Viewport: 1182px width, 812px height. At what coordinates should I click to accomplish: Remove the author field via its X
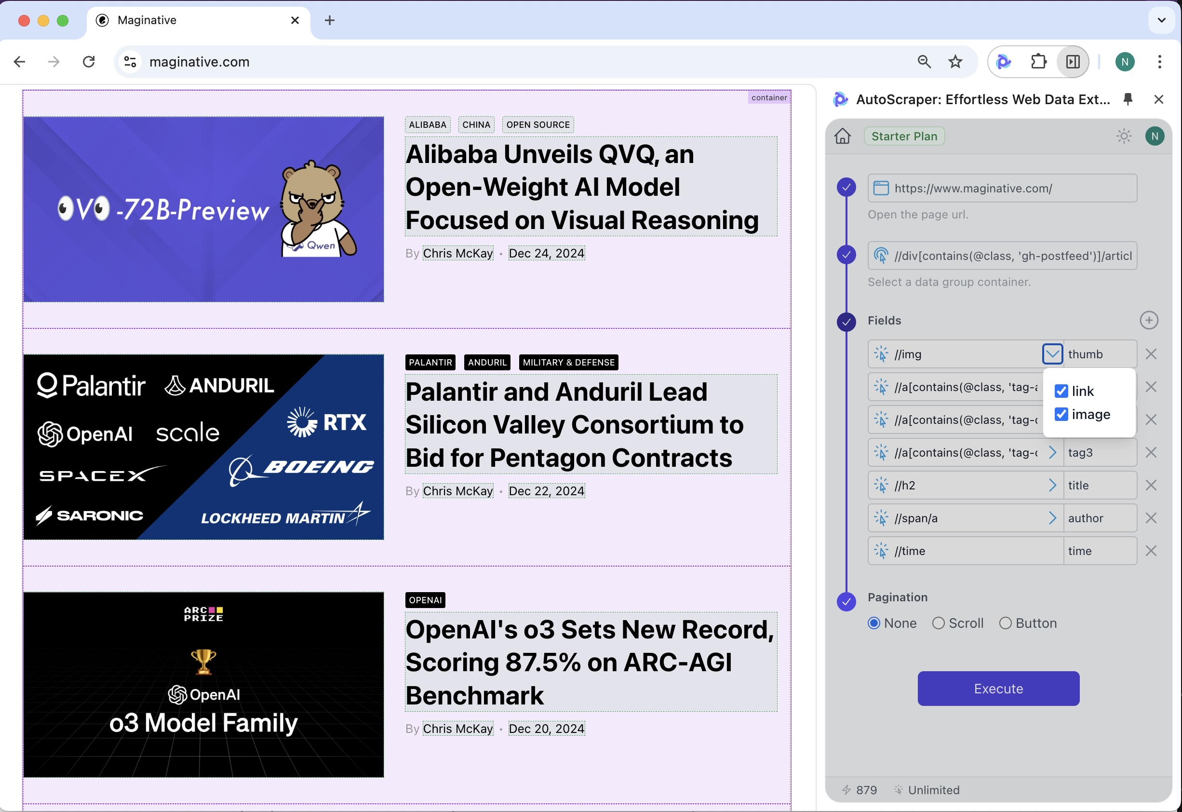point(1151,518)
